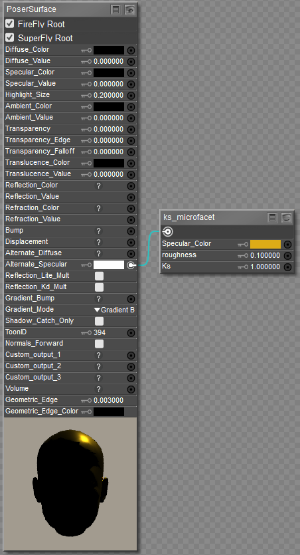Click the roughness input plug on ks_microfacet

[x=288, y=255]
